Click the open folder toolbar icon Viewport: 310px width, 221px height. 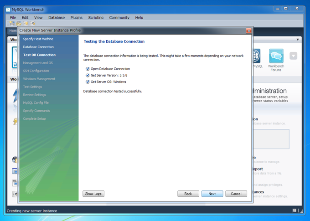coord(19,23)
